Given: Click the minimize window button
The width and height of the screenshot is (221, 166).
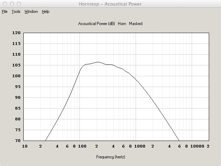Looking at the screenshot, I should tap(12, 4).
